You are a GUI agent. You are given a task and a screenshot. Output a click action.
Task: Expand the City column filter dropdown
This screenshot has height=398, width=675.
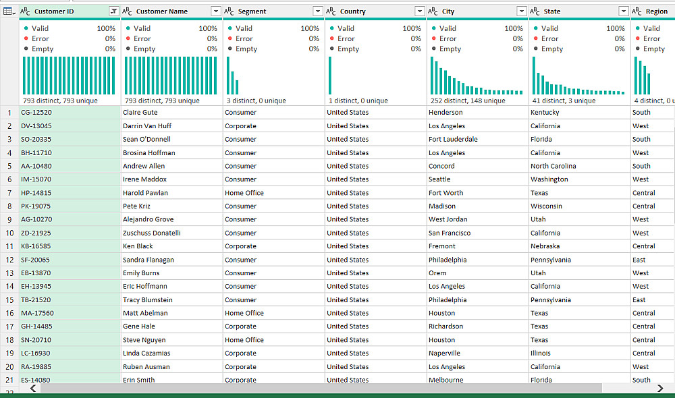coord(521,11)
